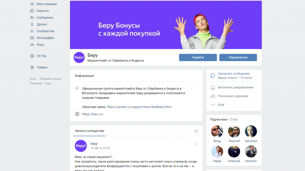Expand post options chevron on Беру post
The width and height of the screenshot is (305, 171).
tap(196, 144)
